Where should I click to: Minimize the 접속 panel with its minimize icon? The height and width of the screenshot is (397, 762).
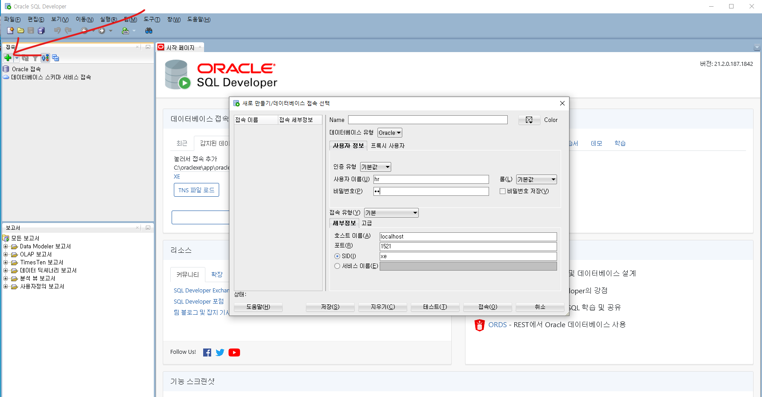click(148, 47)
